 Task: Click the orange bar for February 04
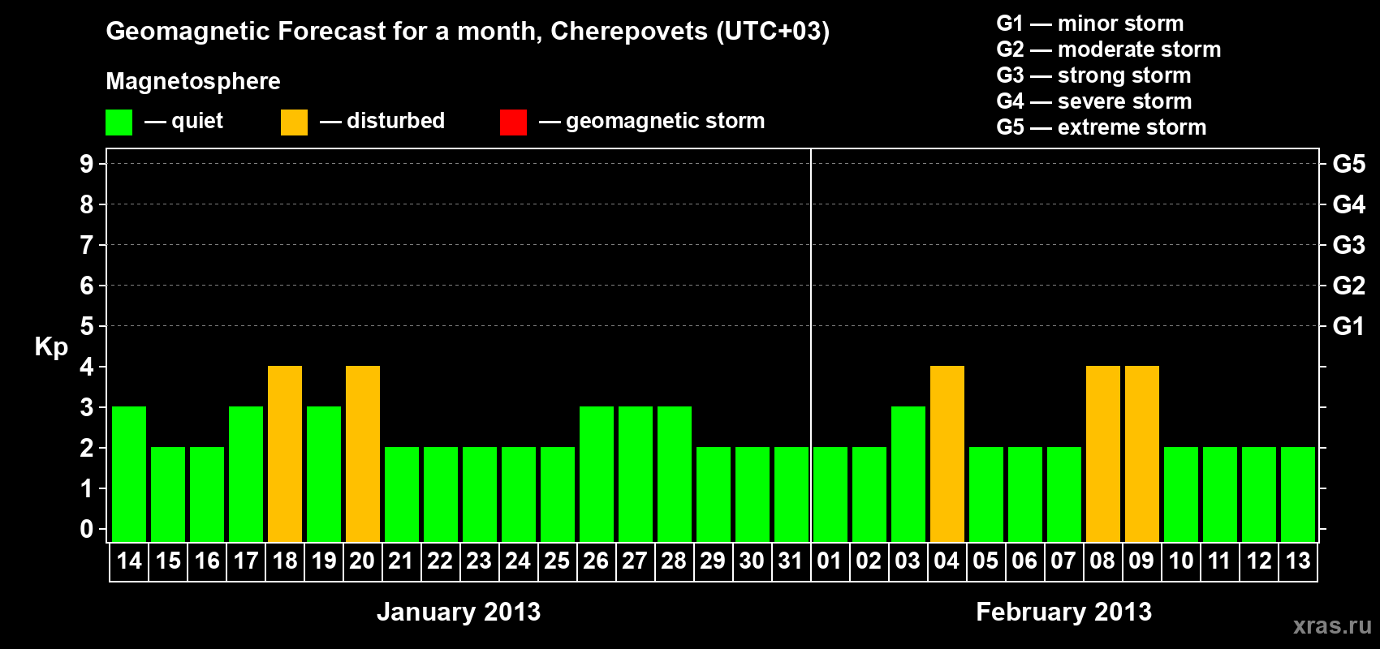[x=947, y=453]
